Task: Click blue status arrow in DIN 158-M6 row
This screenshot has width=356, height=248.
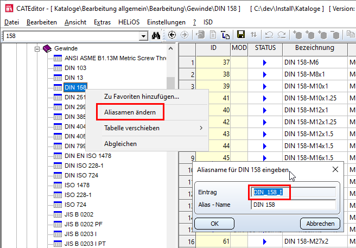Action: [264, 62]
